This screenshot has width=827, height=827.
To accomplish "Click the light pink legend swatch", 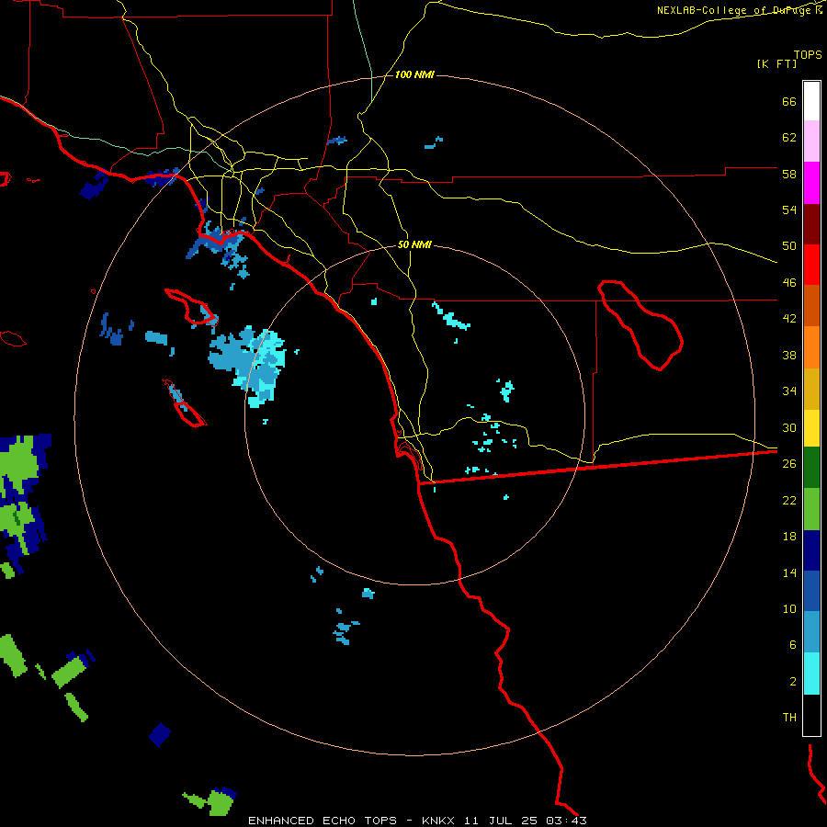I will click(811, 141).
